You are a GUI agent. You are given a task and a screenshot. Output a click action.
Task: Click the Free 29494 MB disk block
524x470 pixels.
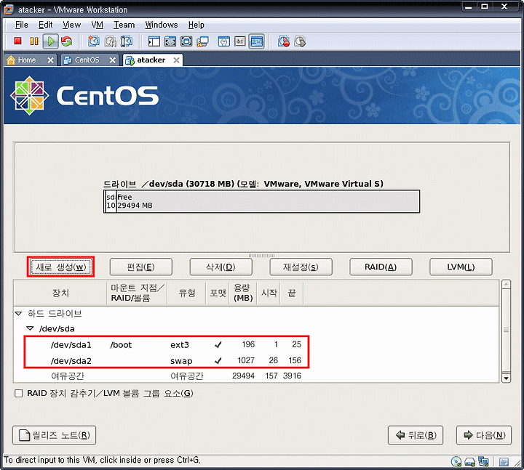coord(268,201)
